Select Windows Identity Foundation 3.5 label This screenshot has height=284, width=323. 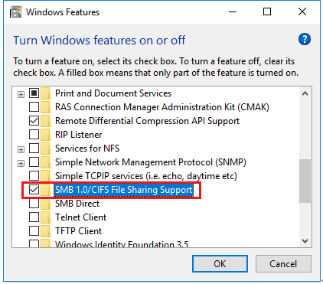pos(122,244)
